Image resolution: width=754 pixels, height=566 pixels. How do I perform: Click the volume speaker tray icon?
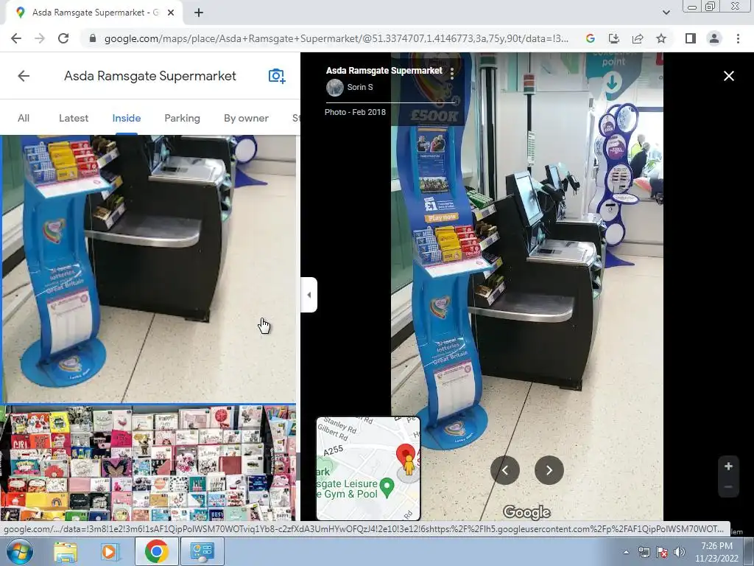point(680,552)
